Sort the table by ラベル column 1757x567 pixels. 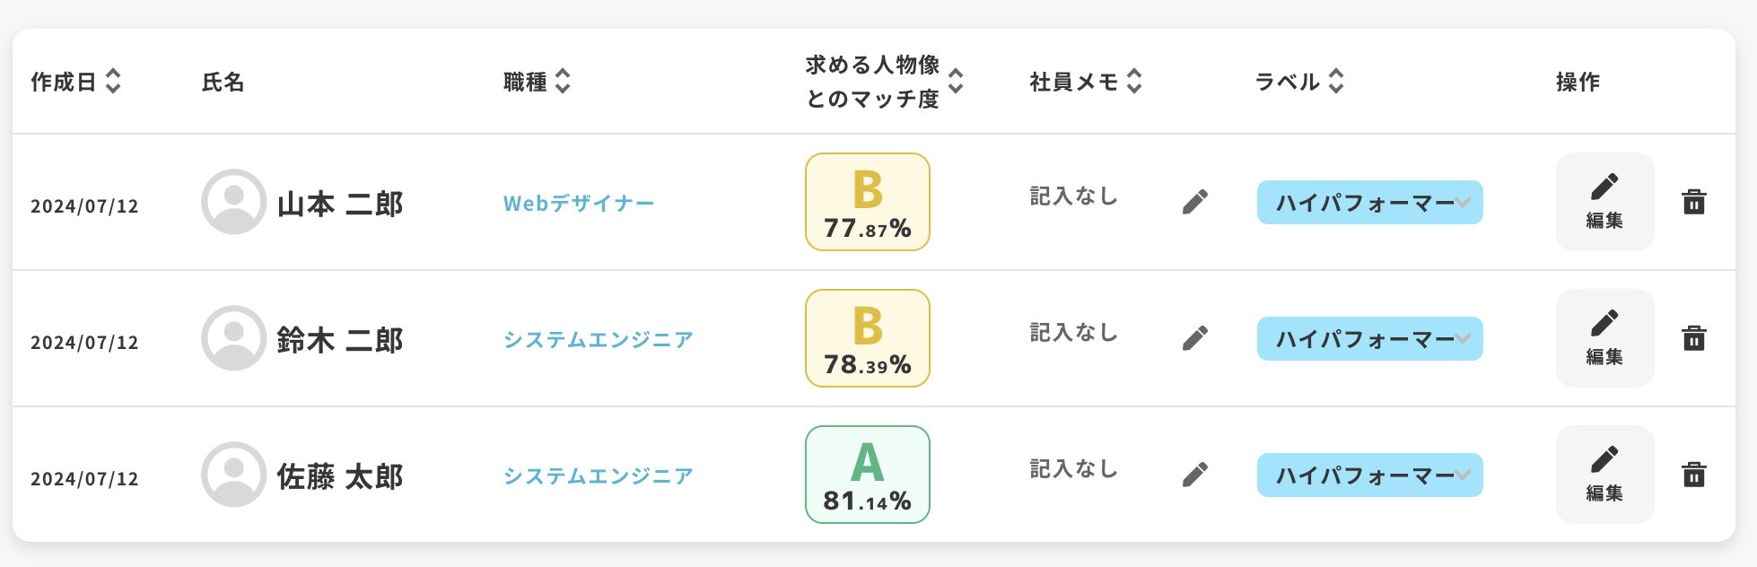point(1336,81)
